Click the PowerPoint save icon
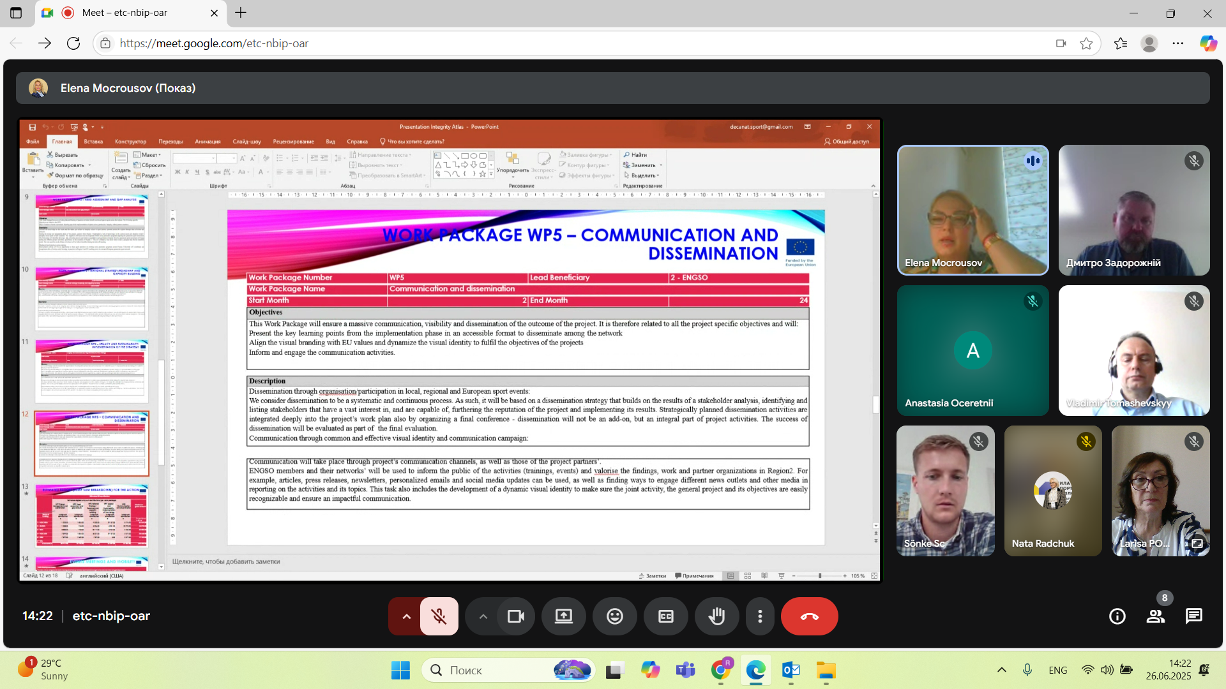Viewport: 1226px width, 689px height. point(33,127)
